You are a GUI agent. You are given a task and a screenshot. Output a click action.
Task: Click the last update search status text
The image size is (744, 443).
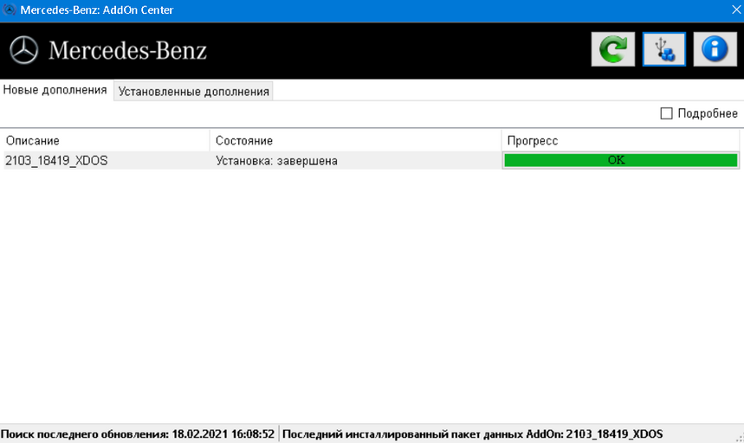pyautogui.click(x=138, y=434)
